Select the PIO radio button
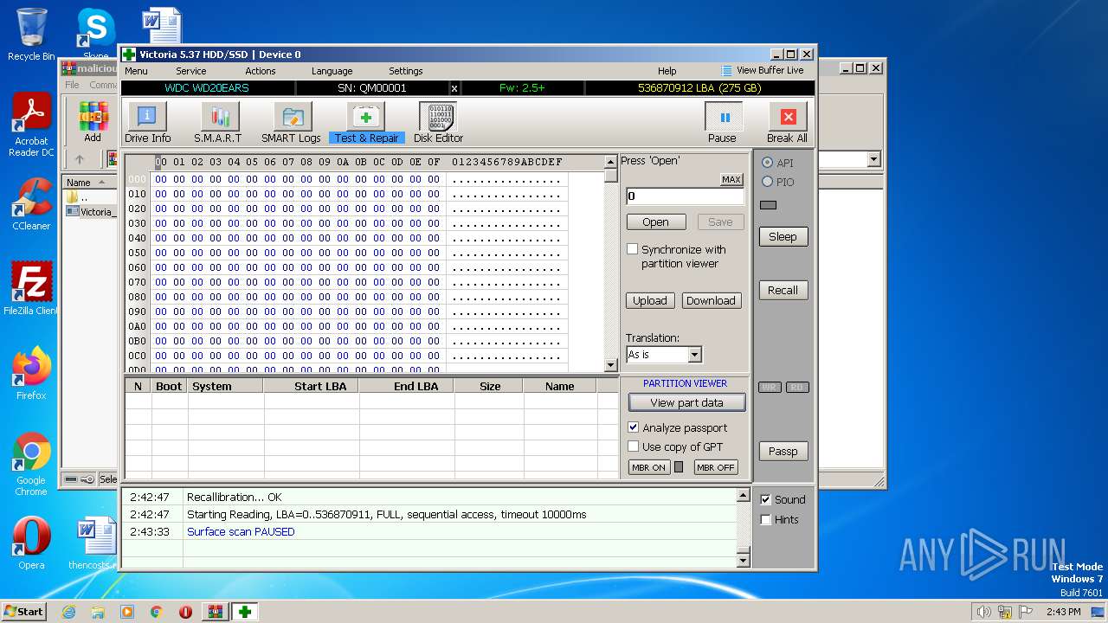The height and width of the screenshot is (623, 1108). pos(767,182)
